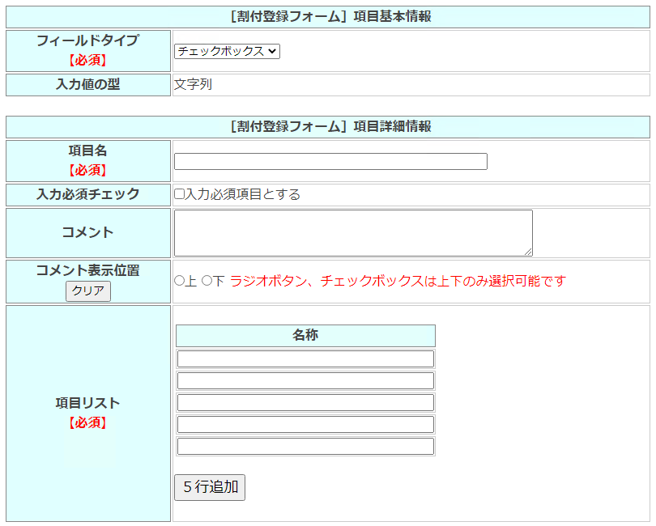Select the 上 radio button
The height and width of the screenshot is (526, 656).
coord(180,281)
